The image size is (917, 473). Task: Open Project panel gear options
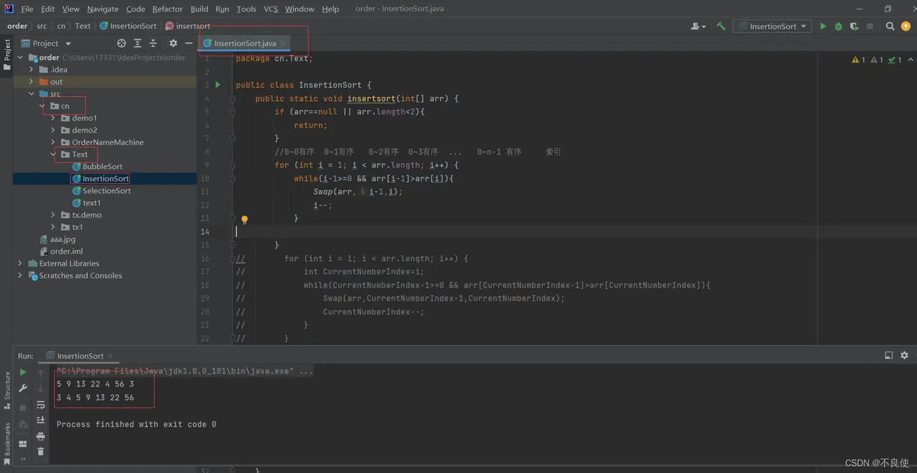(x=173, y=43)
